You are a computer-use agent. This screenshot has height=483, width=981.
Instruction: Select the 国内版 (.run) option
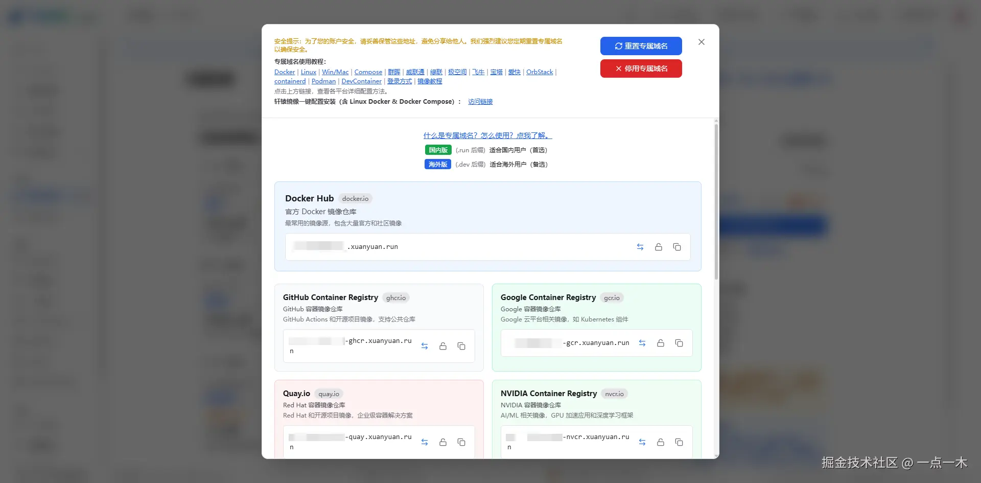point(437,150)
